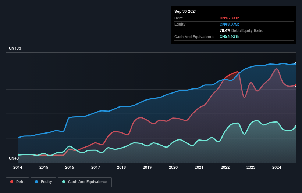Click the 2014 axis label
Screen dimensions: 302x193
(x=18, y=167)
